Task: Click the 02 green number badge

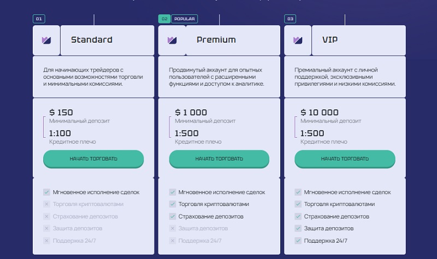Action: (164, 19)
